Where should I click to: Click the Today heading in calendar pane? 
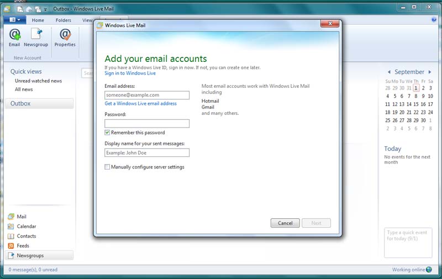(392, 149)
